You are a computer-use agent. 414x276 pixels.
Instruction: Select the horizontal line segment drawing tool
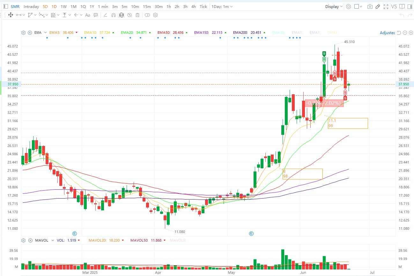pos(19,15)
